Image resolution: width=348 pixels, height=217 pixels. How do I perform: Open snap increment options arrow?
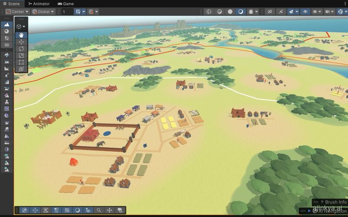[x=97, y=12]
